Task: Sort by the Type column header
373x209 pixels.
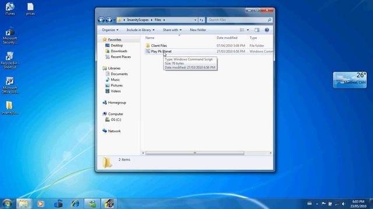Action: click(x=253, y=38)
